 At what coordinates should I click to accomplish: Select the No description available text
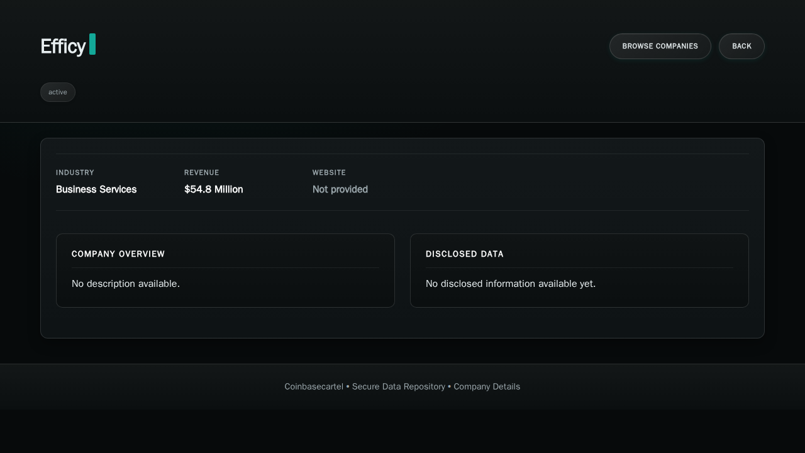point(126,284)
